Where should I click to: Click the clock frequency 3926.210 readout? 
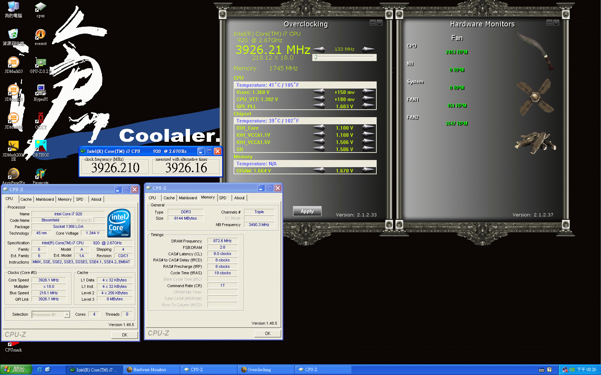(115, 167)
